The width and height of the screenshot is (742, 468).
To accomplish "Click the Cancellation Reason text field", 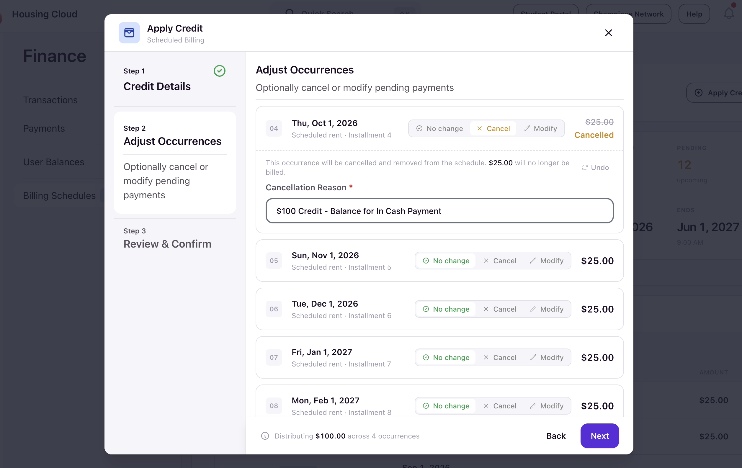I will click(x=439, y=211).
